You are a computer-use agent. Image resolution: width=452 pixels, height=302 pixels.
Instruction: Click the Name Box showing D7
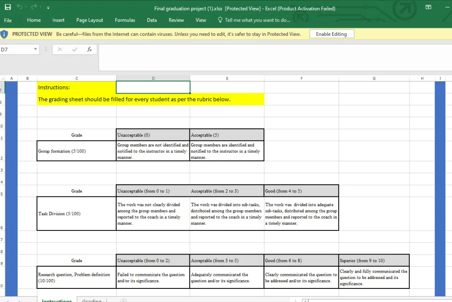(x=17, y=49)
